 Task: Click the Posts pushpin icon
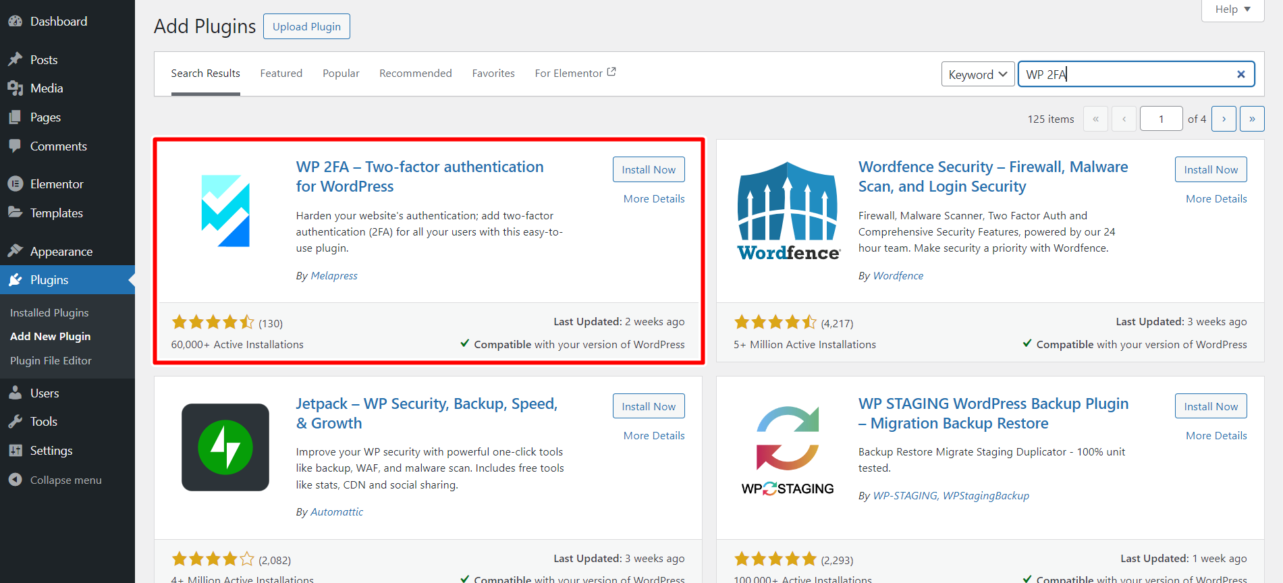[15, 59]
